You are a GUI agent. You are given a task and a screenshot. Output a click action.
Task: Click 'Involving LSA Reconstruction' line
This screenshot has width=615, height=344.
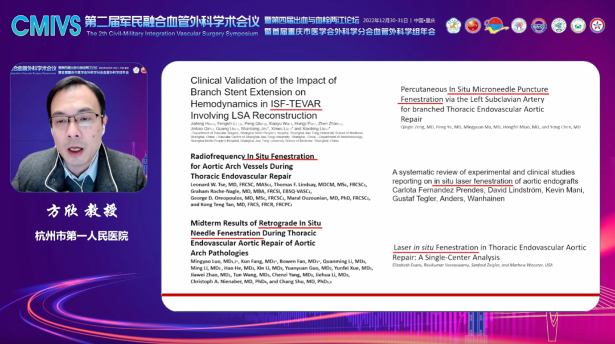(254, 115)
